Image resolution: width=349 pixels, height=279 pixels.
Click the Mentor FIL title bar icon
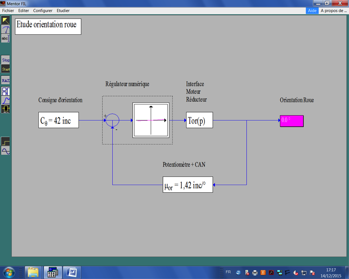[x=3, y=3]
